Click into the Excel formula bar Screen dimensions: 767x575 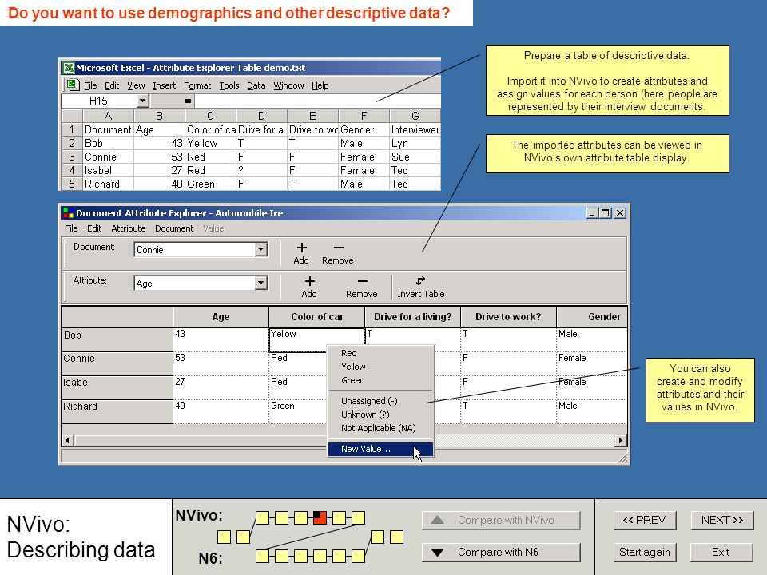coord(317,101)
